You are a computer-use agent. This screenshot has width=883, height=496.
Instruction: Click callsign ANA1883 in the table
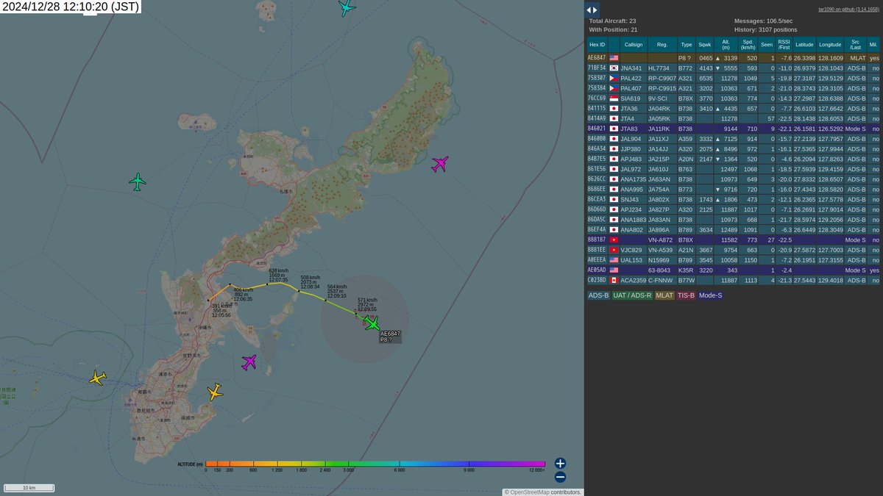tap(634, 220)
